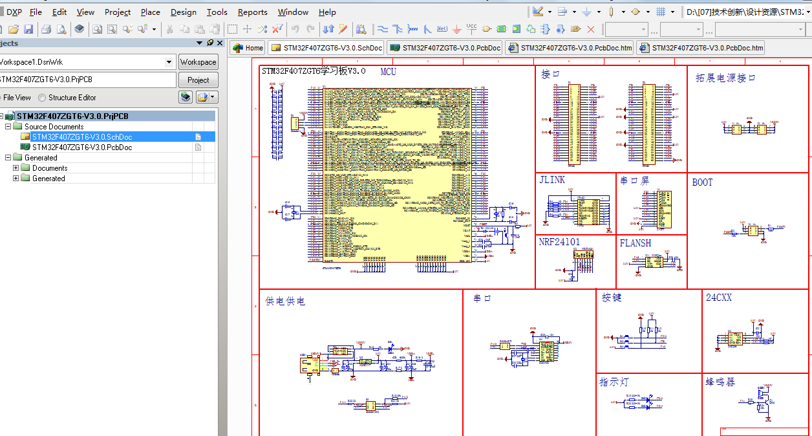This screenshot has height=436, width=812.
Task: Open the utility drawing tools
Action: coord(538,12)
